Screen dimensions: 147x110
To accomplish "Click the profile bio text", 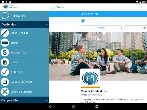I will (112, 101).
